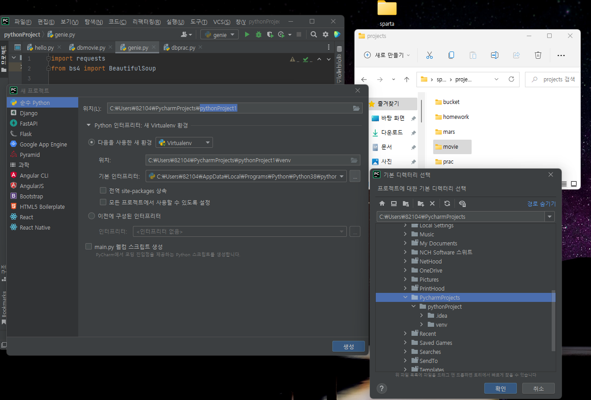Collapse the Python interpreter section triangle
The height and width of the screenshot is (400, 591).
coord(88,125)
